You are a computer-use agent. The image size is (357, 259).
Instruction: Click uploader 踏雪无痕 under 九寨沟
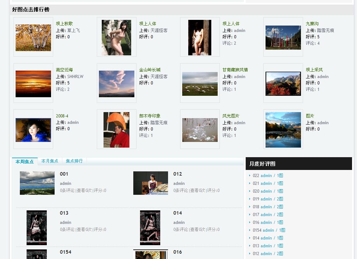click(x=325, y=31)
